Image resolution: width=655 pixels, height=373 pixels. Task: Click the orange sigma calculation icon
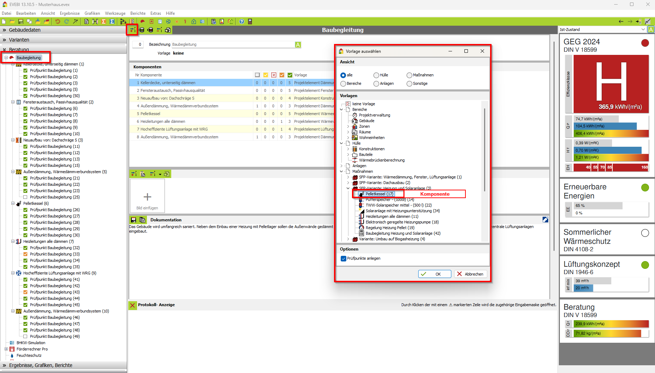pos(104,21)
